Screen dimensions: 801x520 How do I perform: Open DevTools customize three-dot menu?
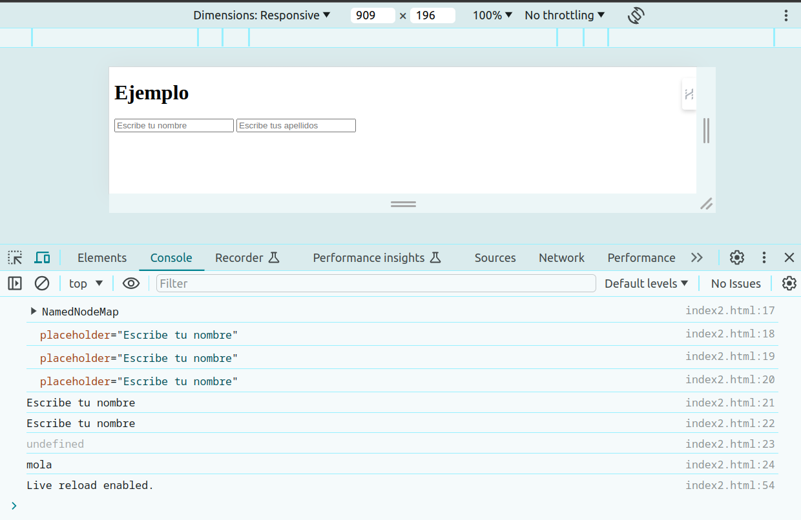(x=764, y=258)
